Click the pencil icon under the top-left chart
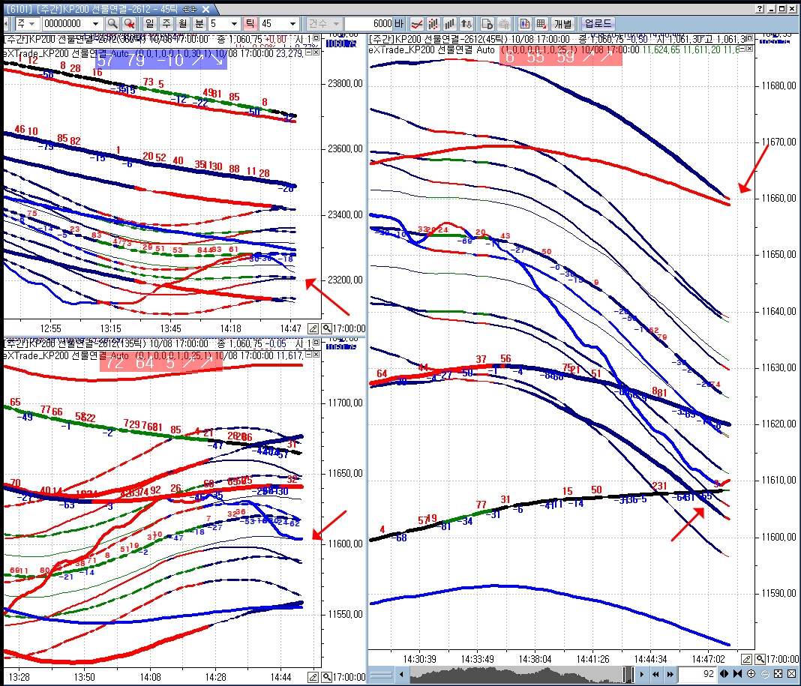Image resolution: width=801 pixels, height=686 pixels. click(x=313, y=328)
